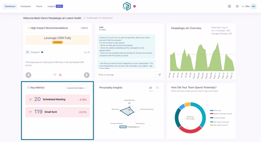The width and height of the screenshot is (261, 142).
Task: Open the Customized Sales dropdown
Action: pos(76,88)
